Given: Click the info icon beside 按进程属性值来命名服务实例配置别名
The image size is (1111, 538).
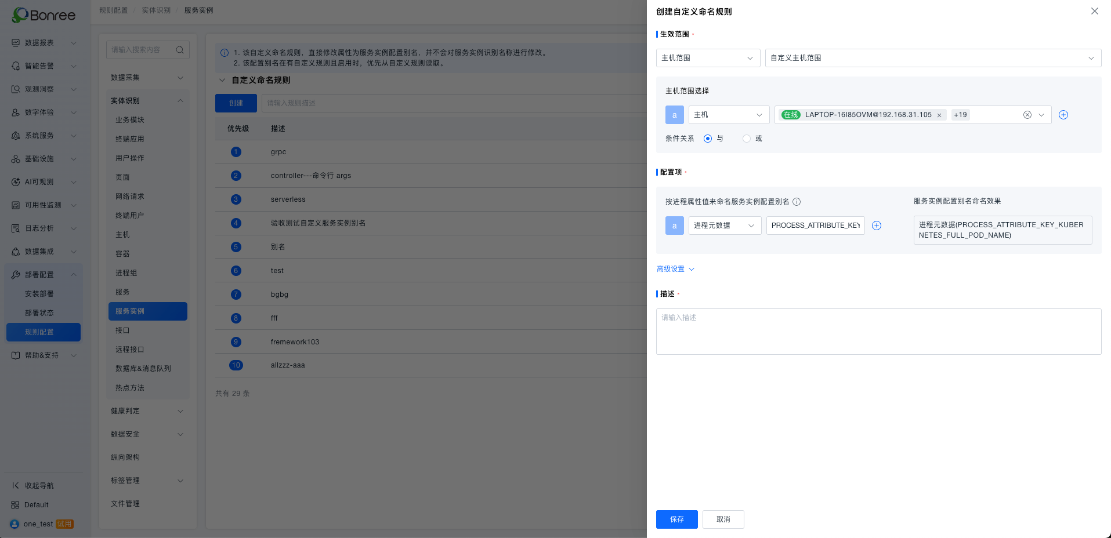Looking at the screenshot, I should pyautogui.click(x=797, y=202).
